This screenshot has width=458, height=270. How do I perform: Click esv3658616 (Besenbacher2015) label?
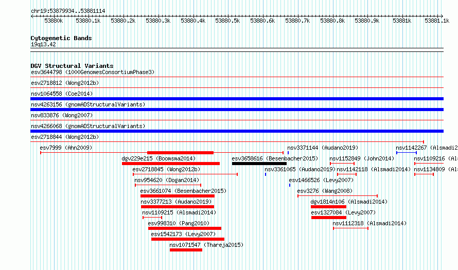click(275, 158)
